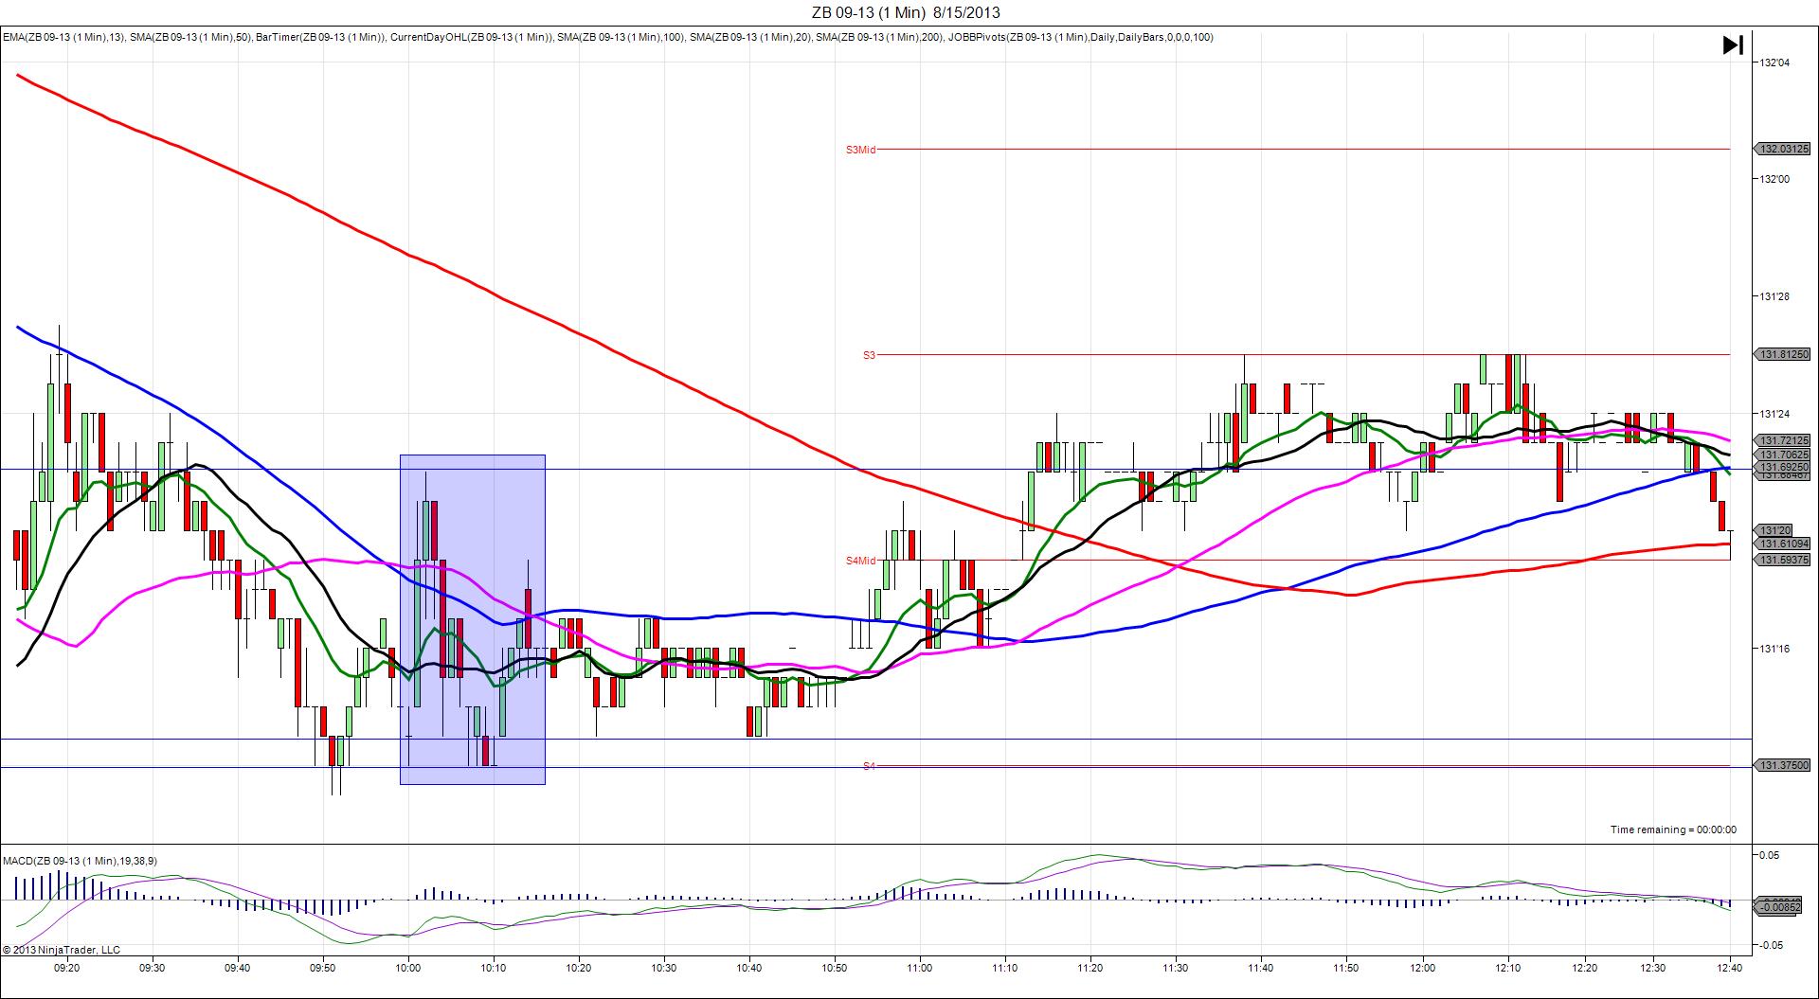Viewport: 1819px width, 999px height.
Task: Click the 132.03125 price marker
Action: (x=1784, y=149)
